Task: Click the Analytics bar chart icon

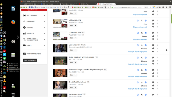Action: [24, 33]
